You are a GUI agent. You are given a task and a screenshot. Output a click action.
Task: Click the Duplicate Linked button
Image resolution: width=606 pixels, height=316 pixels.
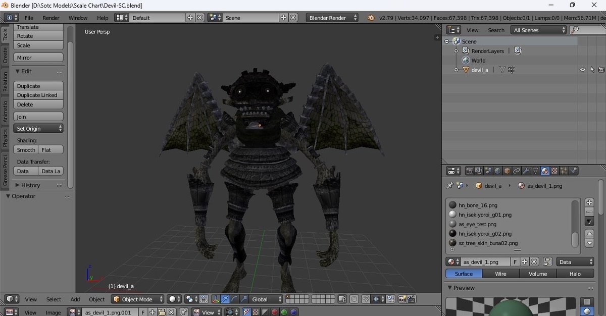pyautogui.click(x=38, y=95)
